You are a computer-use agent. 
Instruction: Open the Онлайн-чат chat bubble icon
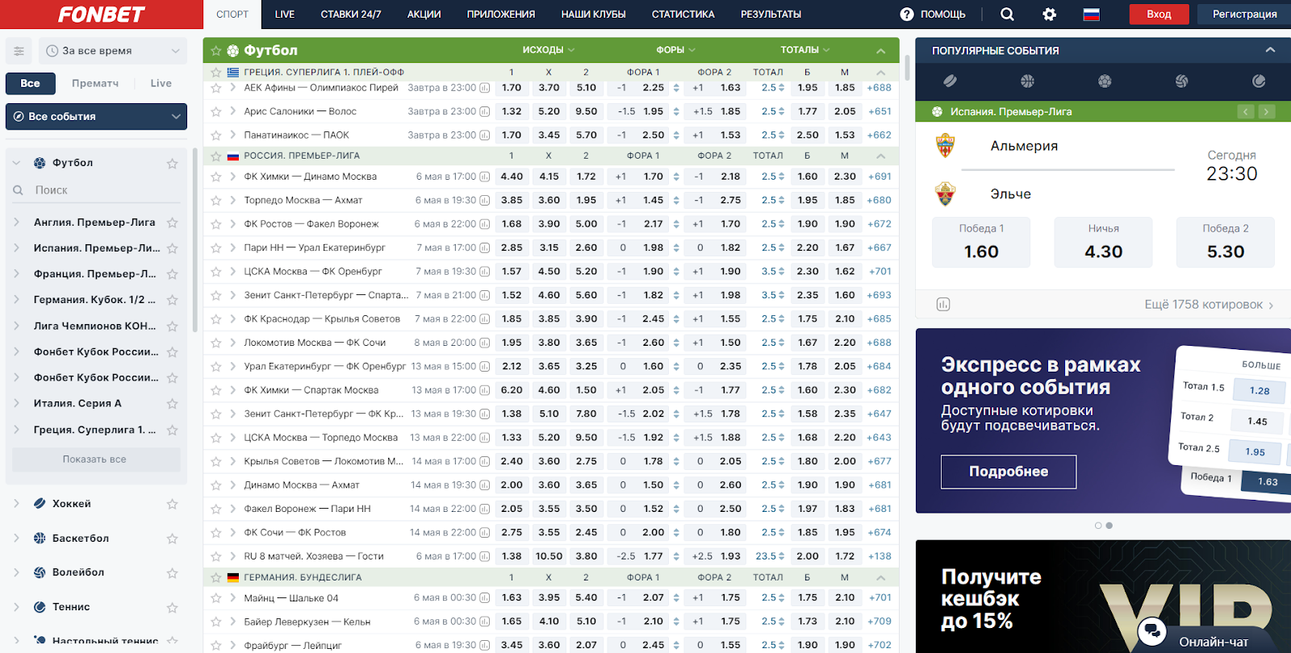pos(1151,631)
